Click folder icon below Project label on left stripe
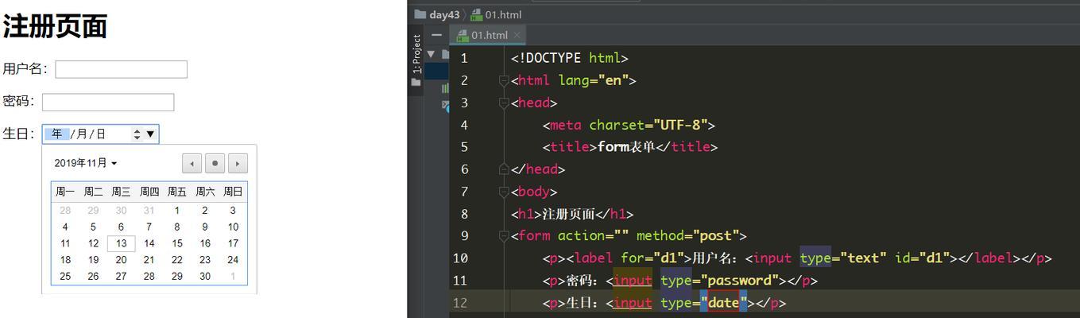The image size is (1080, 318). click(416, 82)
